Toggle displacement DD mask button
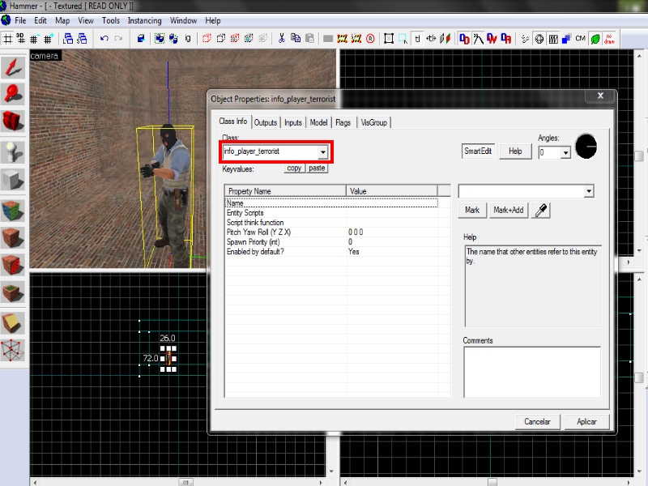 click(x=464, y=39)
